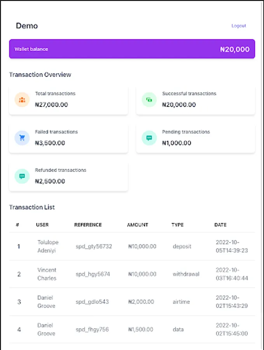Click the TYPE column header

[177, 225]
